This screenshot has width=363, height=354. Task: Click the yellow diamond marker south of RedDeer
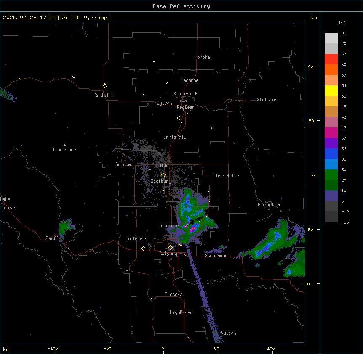(179, 118)
